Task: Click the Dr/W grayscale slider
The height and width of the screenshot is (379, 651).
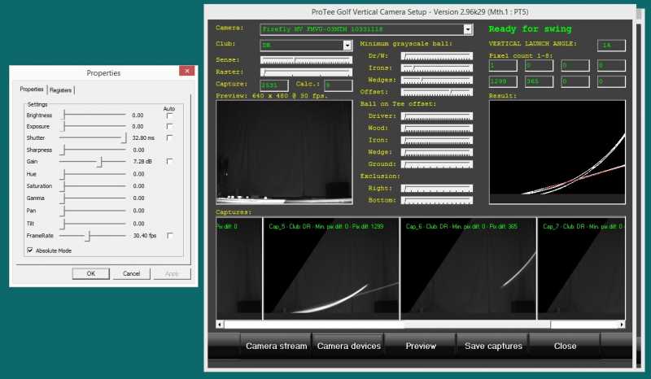Action: point(437,55)
